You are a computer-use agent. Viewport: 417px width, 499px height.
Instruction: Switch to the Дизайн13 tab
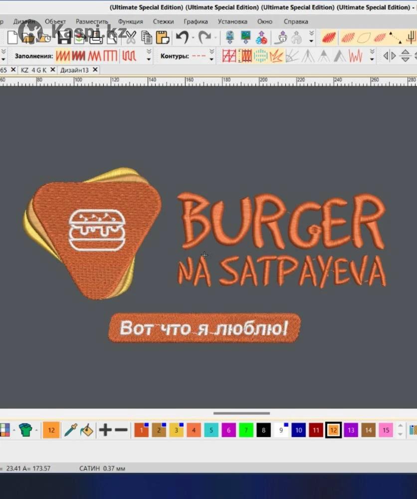(x=74, y=70)
